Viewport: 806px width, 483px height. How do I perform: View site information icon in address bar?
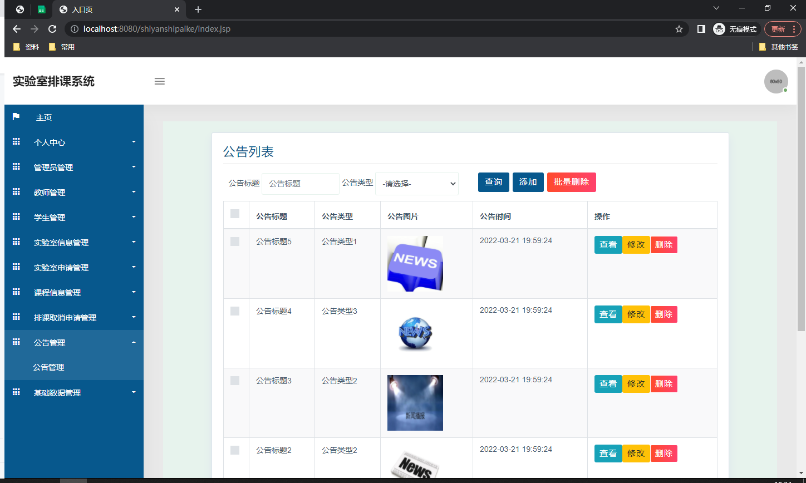75,29
